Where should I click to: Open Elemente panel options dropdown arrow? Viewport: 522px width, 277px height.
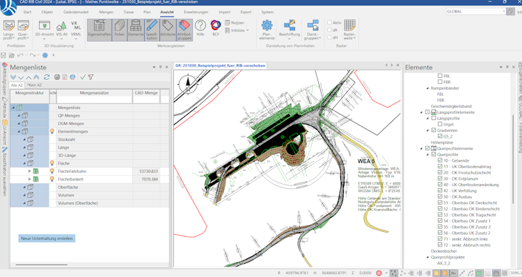tap(500, 67)
